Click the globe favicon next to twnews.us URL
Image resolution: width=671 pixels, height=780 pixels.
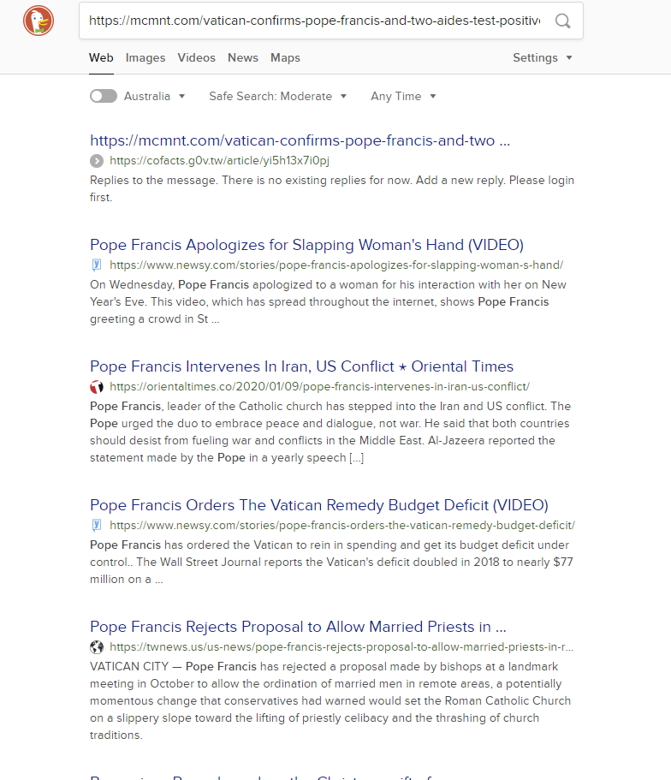[x=97, y=646]
